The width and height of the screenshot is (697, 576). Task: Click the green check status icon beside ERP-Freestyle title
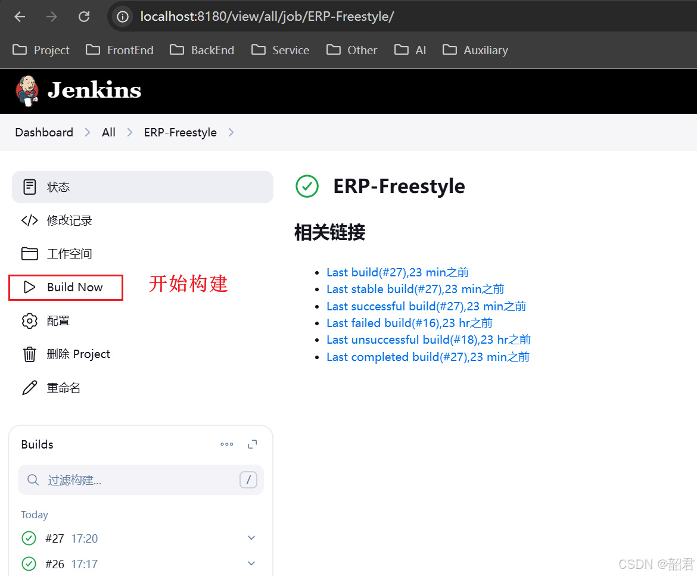(x=307, y=186)
